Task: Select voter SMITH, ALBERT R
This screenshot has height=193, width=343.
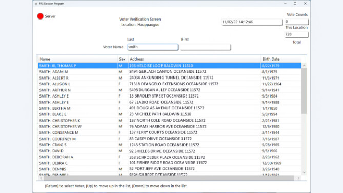Action: click(x=170, y=78)
